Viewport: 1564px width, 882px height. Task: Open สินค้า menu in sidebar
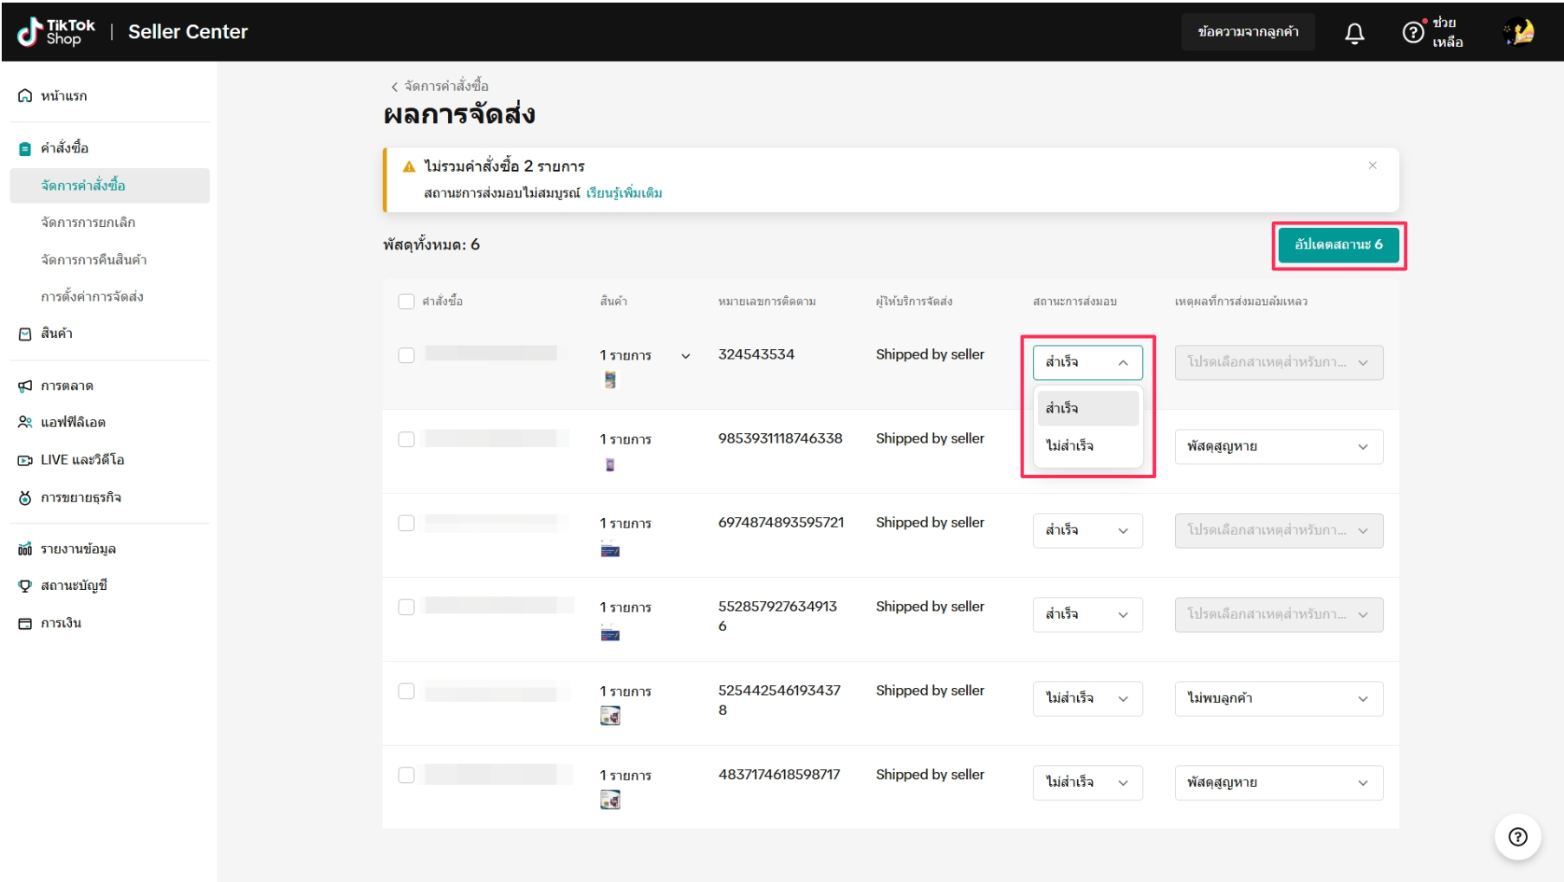click(56, 334)
